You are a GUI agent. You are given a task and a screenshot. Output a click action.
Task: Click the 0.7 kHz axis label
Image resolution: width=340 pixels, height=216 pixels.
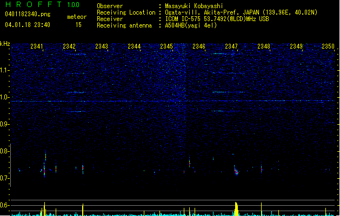coord(5,178)
